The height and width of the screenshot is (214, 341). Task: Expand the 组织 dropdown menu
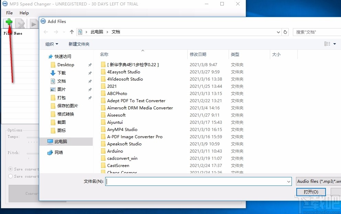click(52, 44)
